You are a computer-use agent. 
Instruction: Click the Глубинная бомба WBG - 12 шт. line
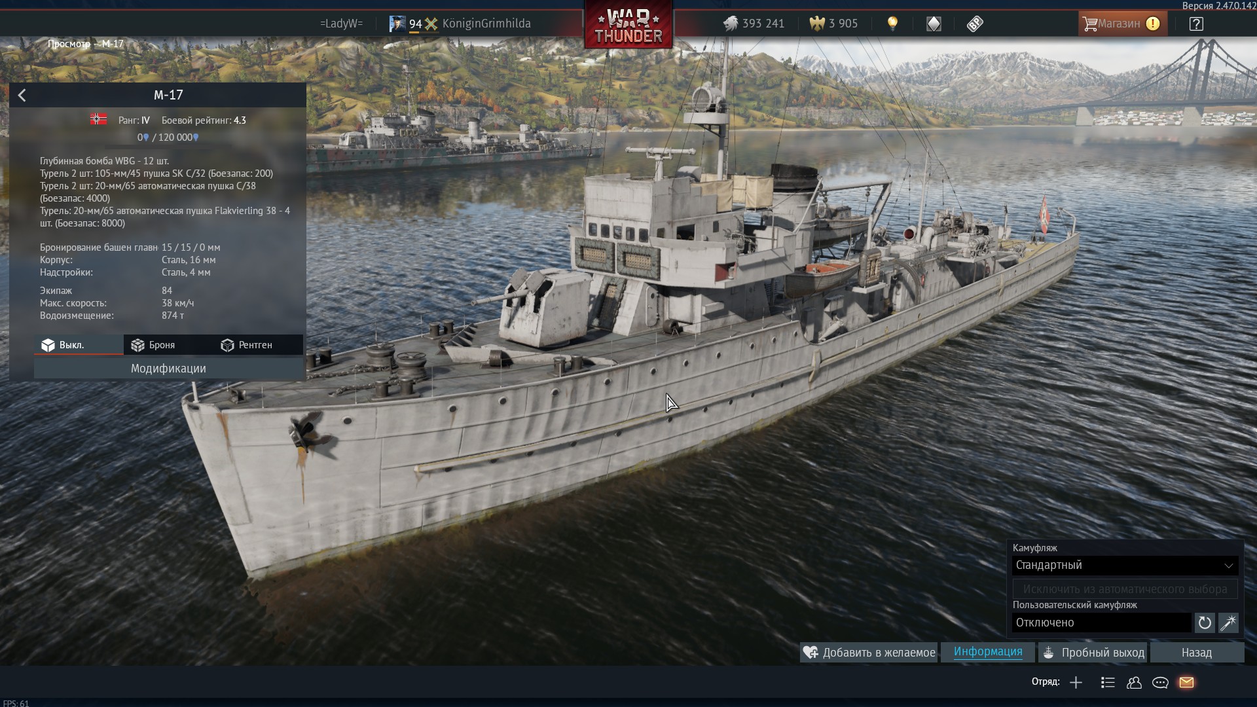point(104,161)
